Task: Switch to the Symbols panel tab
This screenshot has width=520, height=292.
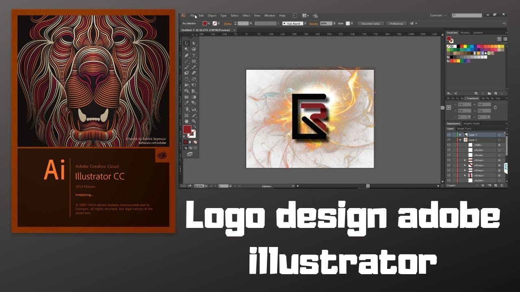Action: tap(478, 32)
